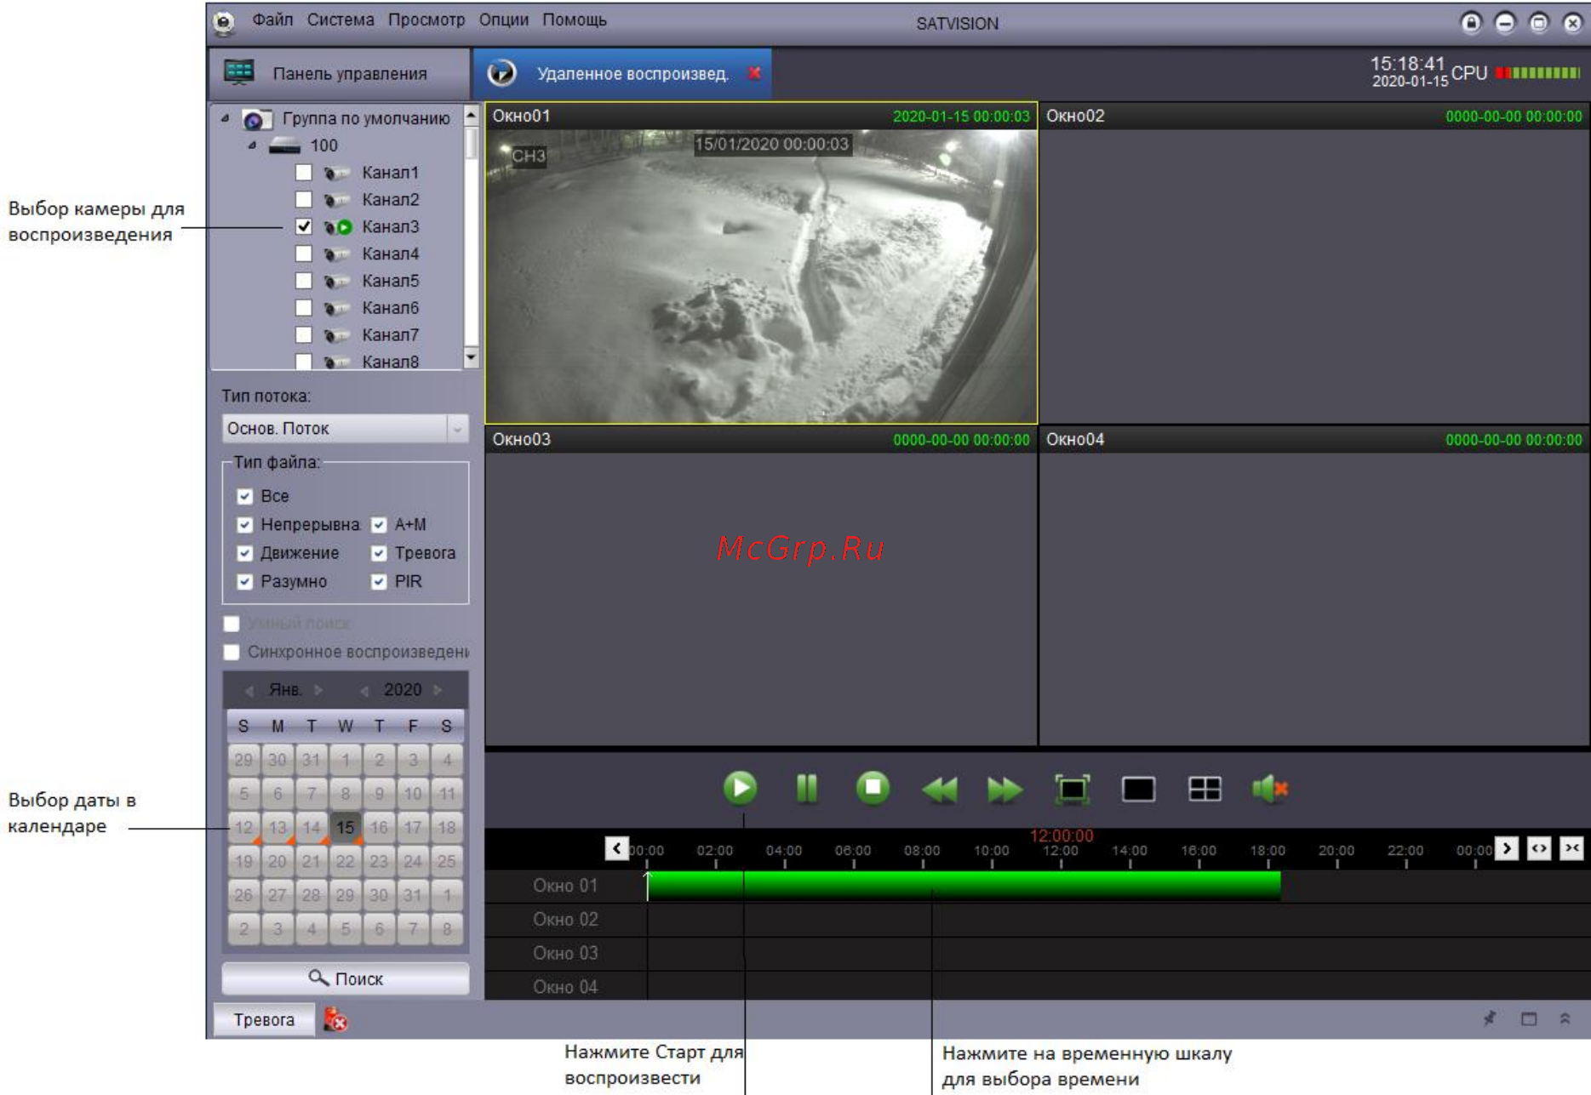Start playback with the green Play button
The width and height of the screenshot is (1591, 1095).
[740, 788]
